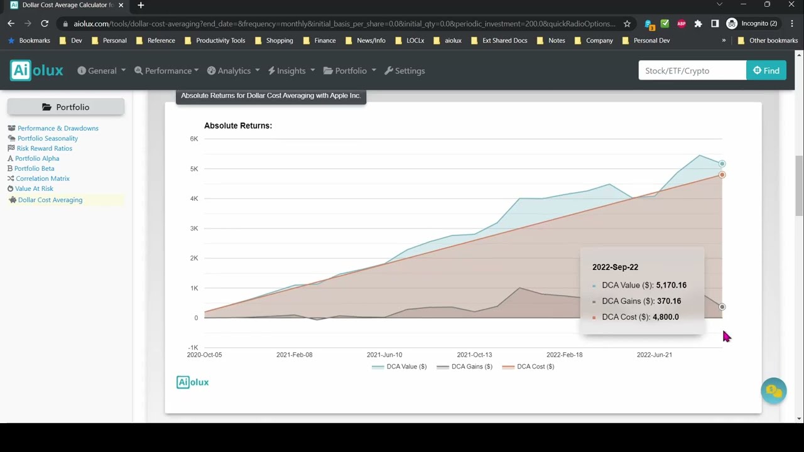Open the Ext Shared Docs bookmarks folder
Viewport: 804px width, 452px height.
[x=498, y=40]
